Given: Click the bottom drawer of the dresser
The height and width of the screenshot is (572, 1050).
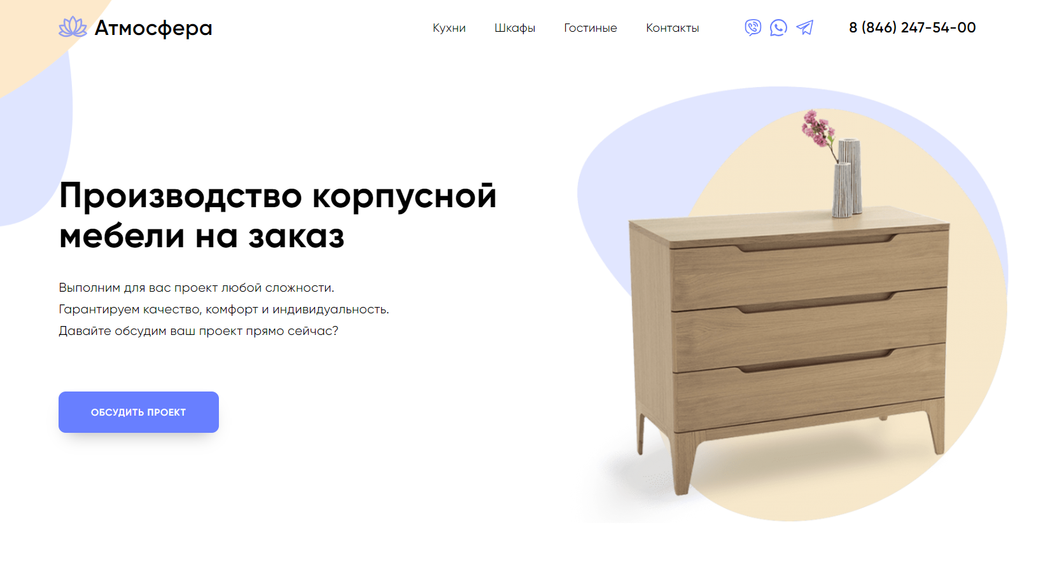Looking at the screenshot, I should click(x=808, y=390).
